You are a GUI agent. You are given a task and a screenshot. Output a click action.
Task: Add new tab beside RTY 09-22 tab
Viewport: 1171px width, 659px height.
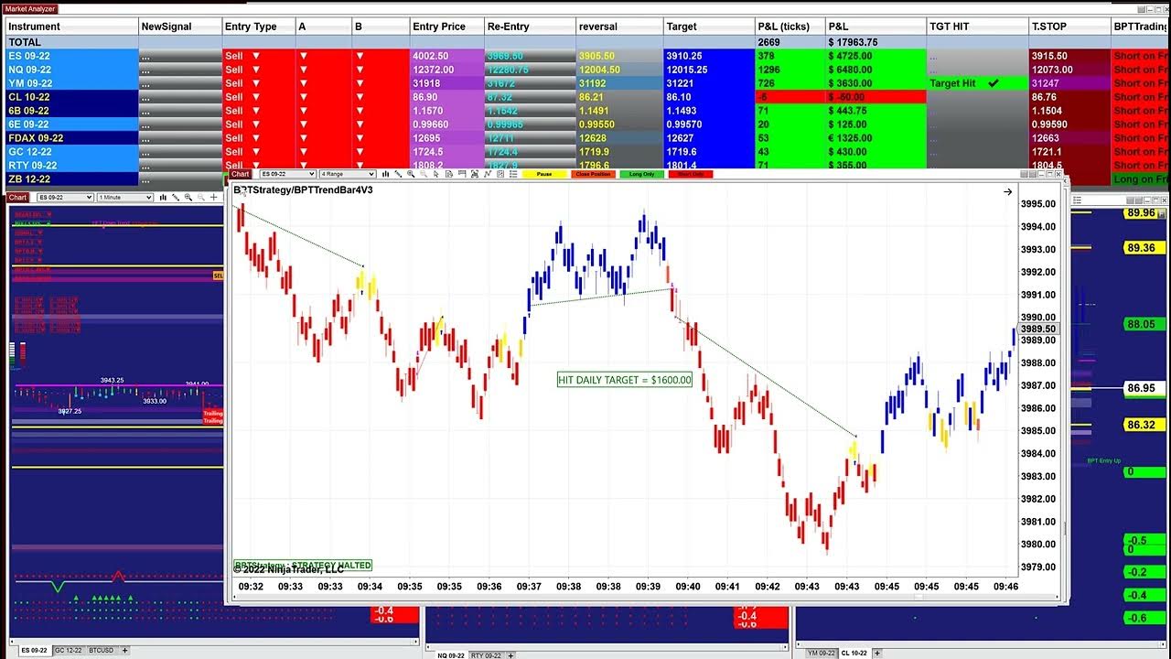(x=512, y=655)
